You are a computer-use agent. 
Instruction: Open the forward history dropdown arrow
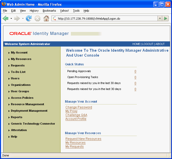pos(23,18)
